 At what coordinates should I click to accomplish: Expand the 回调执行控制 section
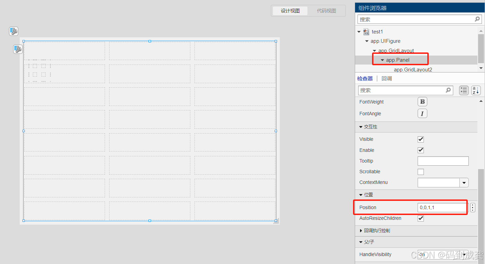click(361, 231)
